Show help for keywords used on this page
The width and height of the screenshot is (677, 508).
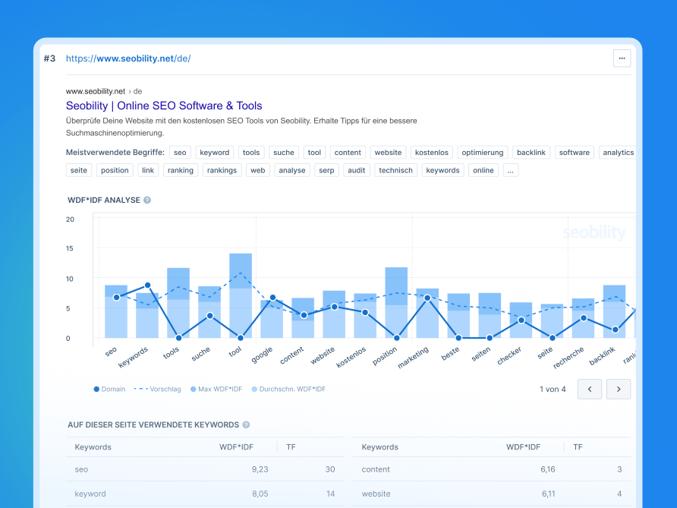tap(246, 424)
